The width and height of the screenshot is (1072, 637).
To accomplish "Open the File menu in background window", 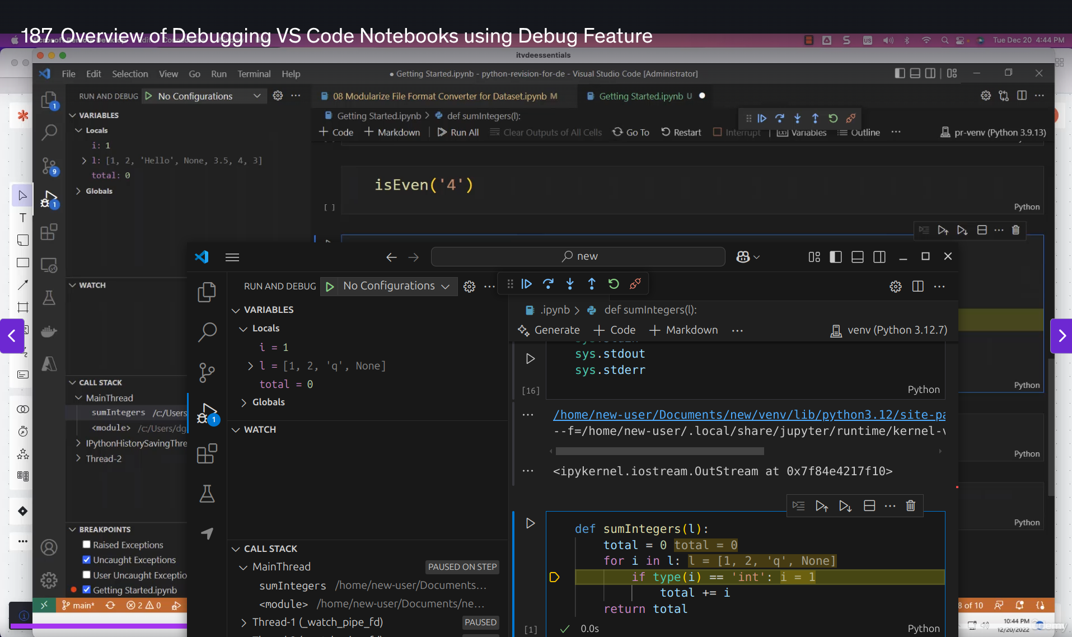I will coord(68,74).
